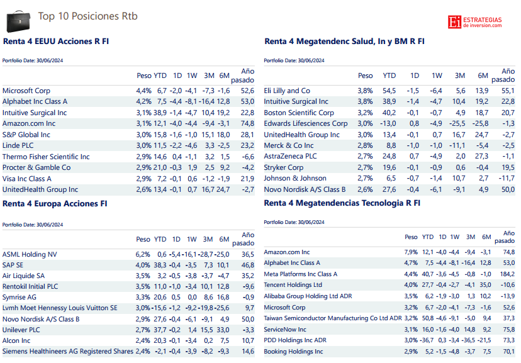Viewport: 521px width, 363px height.
Task: Click Meta Platforms 'Año pasado' value 184,2
Action: pyautogui.click(x=507, y=274)
